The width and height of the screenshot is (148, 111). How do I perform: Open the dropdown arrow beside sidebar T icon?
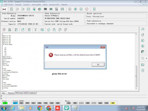(x=147, y=58)
